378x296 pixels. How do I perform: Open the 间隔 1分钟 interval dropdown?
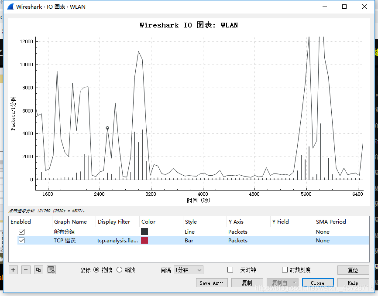pos(189,270)
